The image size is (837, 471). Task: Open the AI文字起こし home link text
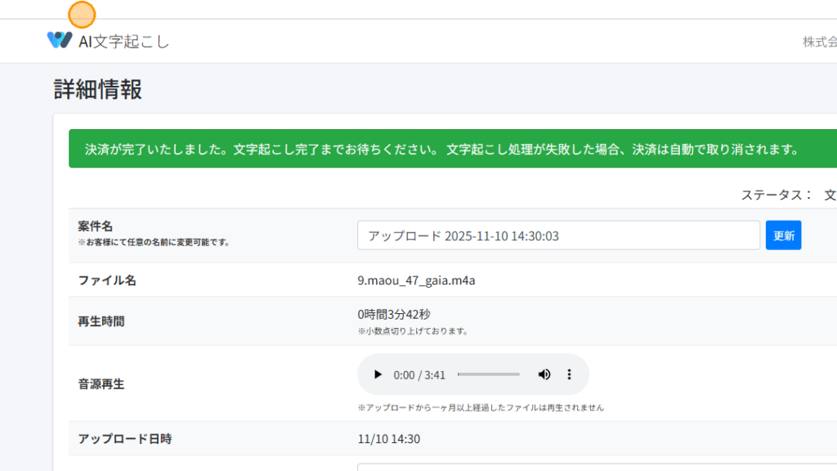(123, 41)
